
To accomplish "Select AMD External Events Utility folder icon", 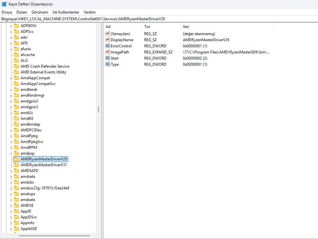I will 16,72.
